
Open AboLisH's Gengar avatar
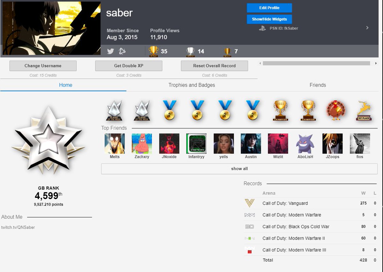[305, 144]
